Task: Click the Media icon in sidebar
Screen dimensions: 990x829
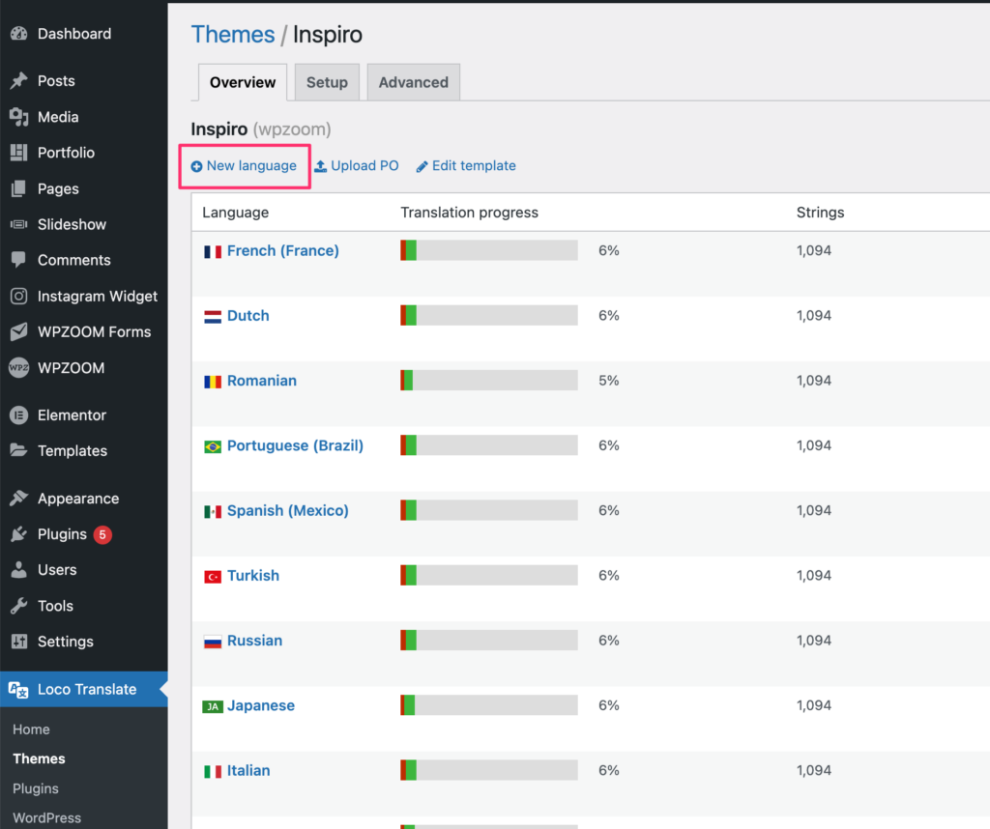Action: tap(19, 117)
